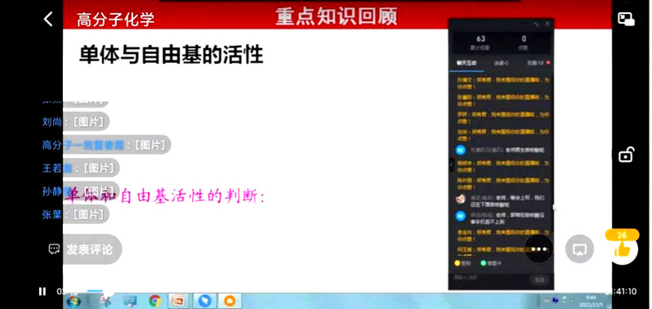The image size is (652, 309).
Task: Select the rightmost tab with red dot
Action: [x=538, y=63]
